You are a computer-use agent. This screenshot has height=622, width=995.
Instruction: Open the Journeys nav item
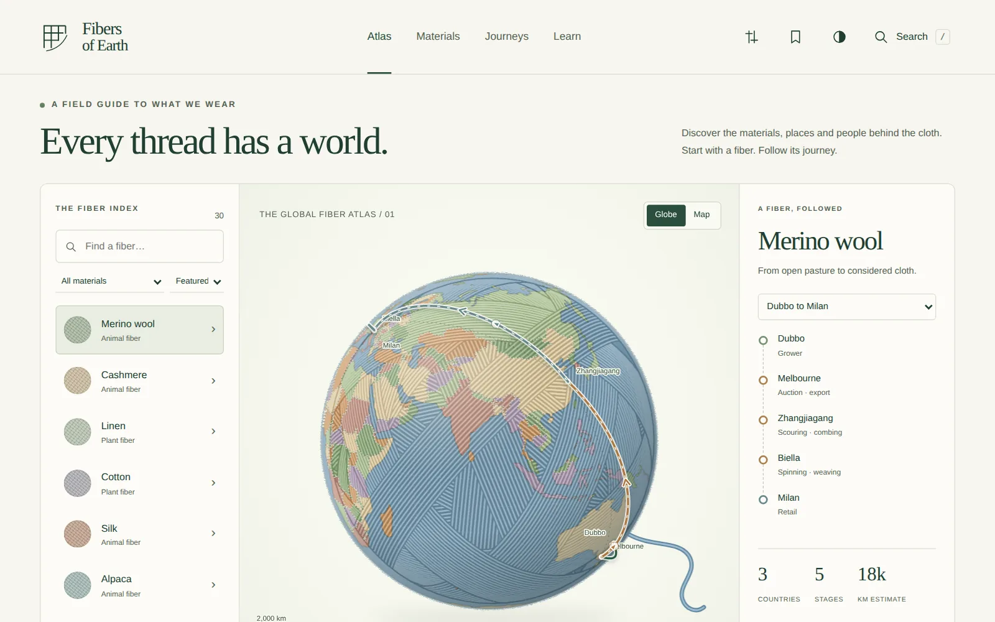click(x=507, y=37)
